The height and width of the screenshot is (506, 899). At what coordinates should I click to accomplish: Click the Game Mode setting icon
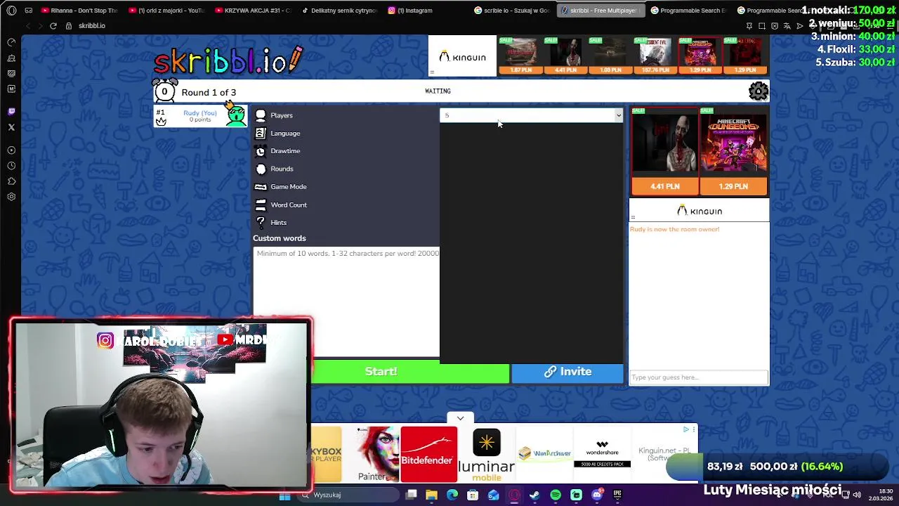point(261,187)
